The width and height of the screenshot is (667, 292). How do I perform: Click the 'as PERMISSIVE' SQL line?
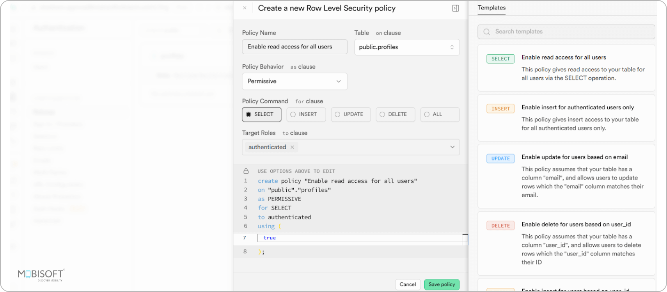279,199
